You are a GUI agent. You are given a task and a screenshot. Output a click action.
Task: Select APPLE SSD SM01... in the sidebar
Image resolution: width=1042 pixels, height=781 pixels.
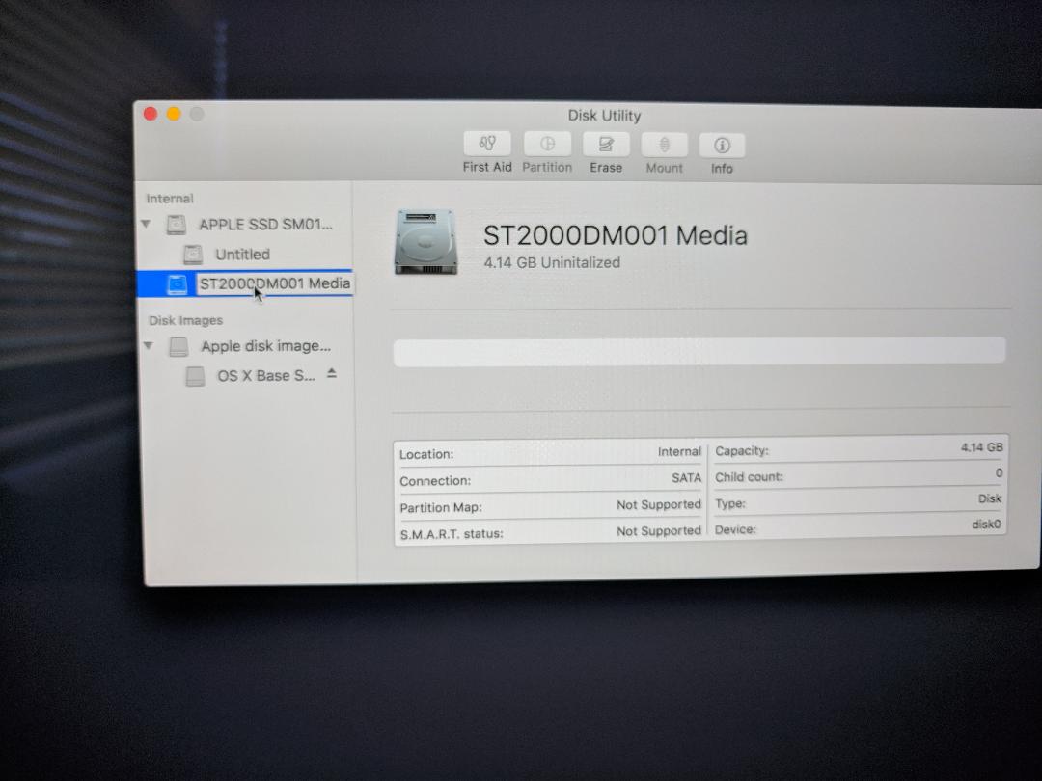point(266,225)
